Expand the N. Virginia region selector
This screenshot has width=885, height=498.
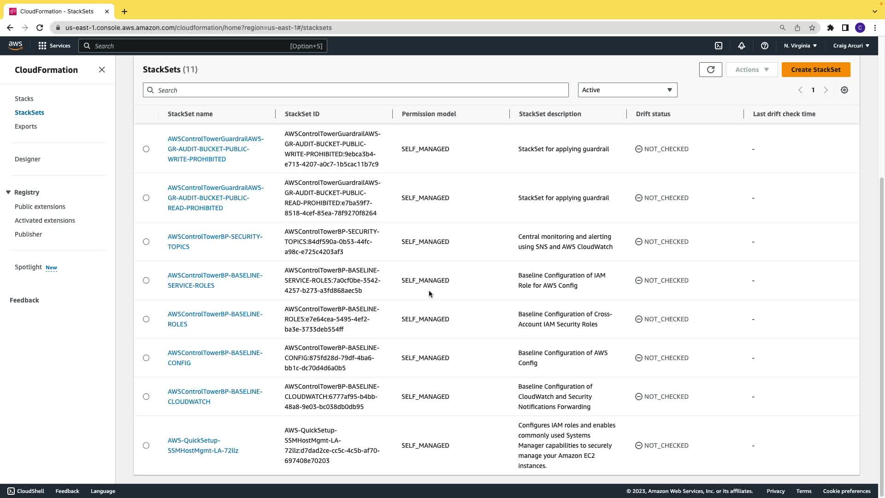[800, 46]
